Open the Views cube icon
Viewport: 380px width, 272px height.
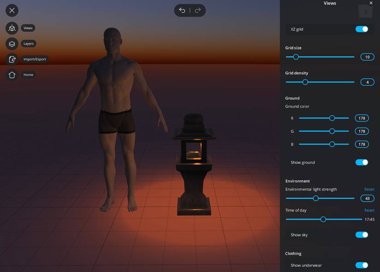[x=12, y=28]
